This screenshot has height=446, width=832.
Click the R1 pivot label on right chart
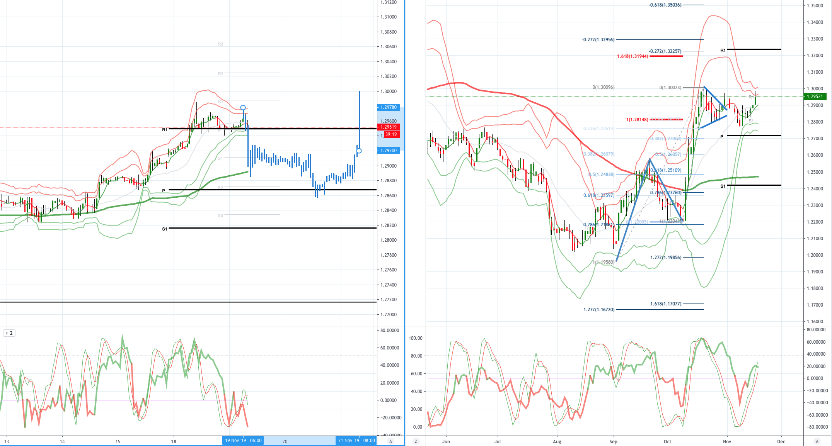[723, 50]
